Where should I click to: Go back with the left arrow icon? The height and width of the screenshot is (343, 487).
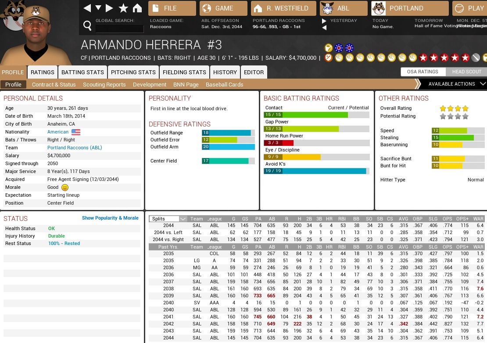87,8
